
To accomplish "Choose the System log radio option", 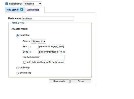I will coord(17,73).
